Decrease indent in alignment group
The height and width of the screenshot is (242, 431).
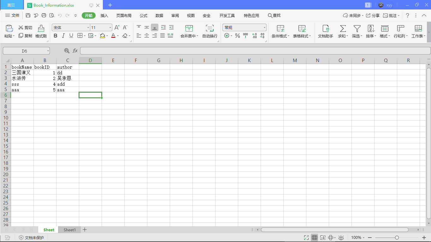click(x=163, y=27)
